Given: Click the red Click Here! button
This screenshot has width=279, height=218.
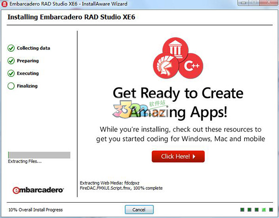Looking at the screenshot, I should point(178,156).
